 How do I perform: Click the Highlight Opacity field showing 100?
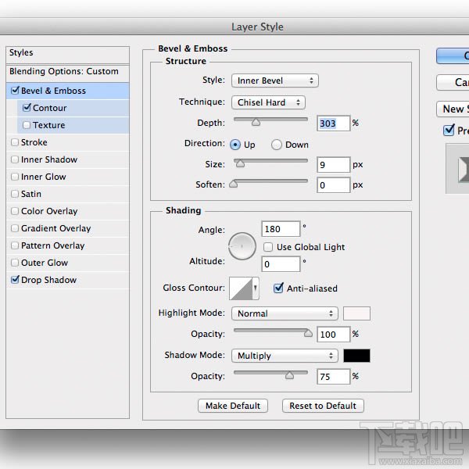coord(333,334)
